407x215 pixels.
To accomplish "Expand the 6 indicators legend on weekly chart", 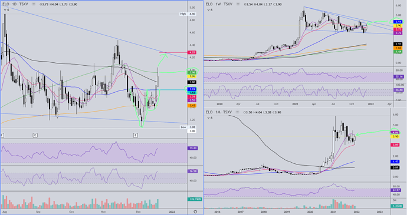I will [210, 10].
